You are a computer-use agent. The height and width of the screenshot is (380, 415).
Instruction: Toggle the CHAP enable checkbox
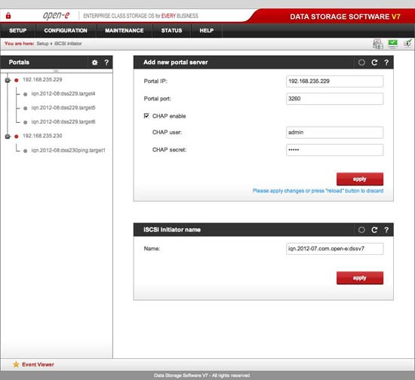tap(146, 116)
